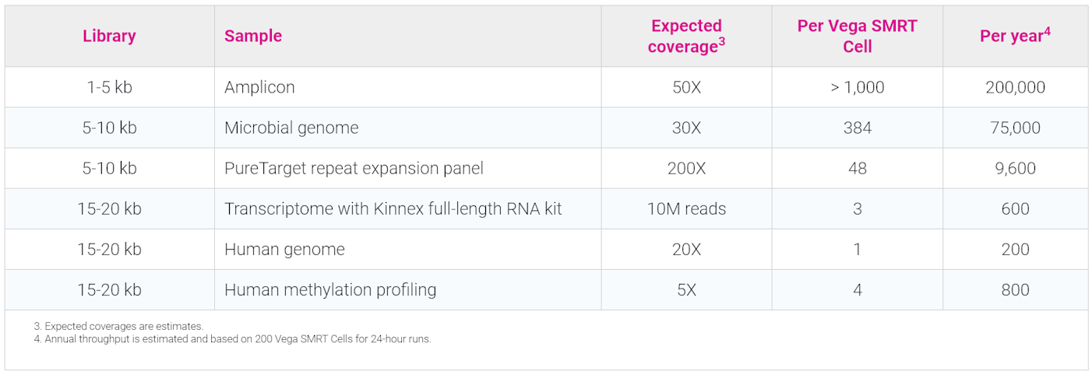Click PureTarget repeat expansion panel cell

354,168
